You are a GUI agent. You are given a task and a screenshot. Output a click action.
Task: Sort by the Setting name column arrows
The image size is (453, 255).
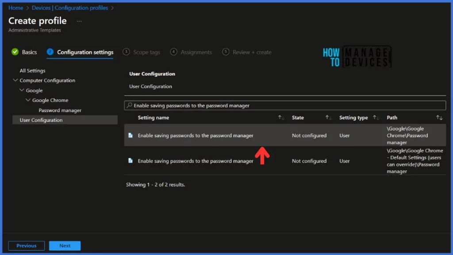tap(281, 117)
